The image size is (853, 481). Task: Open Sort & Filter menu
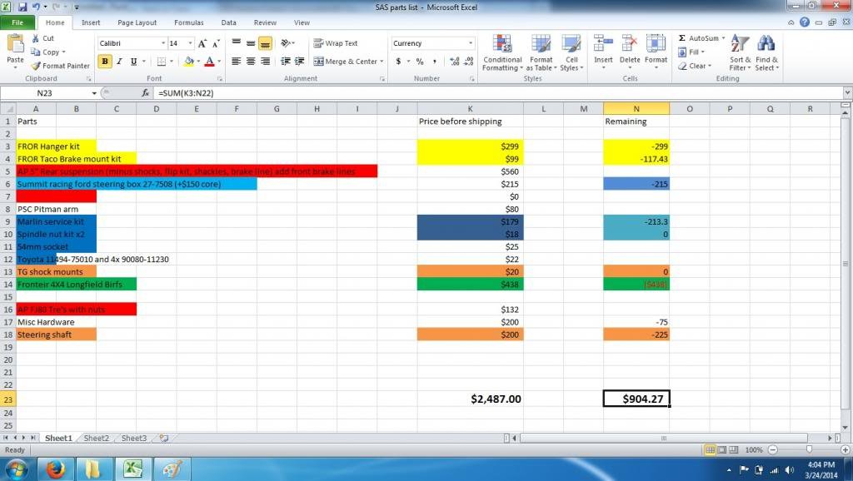[740, 52]
